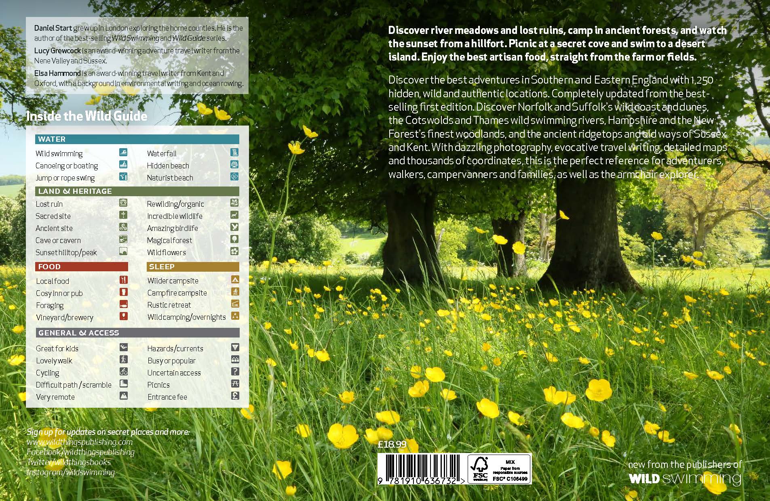The image size is (770, 501).
Task: Click the Lost ruin icon
Action: pyautogui.click(x=123, y=203)
